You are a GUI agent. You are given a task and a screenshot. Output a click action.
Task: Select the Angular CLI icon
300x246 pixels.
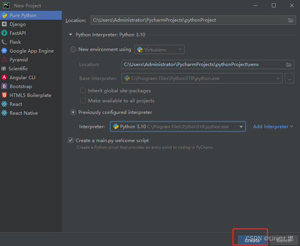pyautogui.click(x=4, y=77)
